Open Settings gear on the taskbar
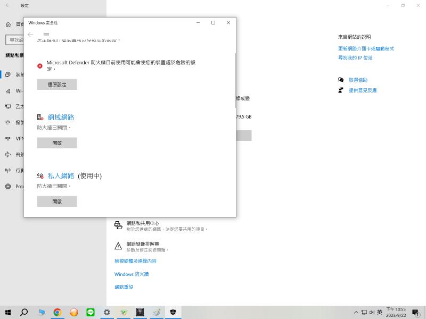This screenshot has width=426, height=319. [x=107, y=313]
